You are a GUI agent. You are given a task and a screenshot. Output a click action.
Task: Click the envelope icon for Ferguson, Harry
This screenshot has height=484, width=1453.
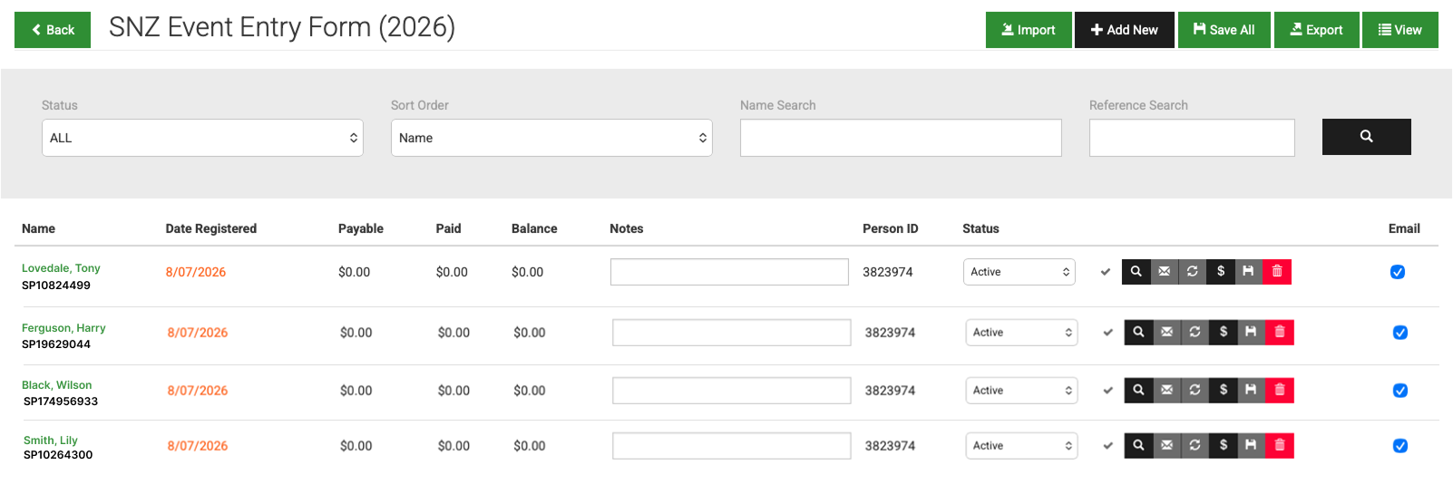pos(1167,333)
